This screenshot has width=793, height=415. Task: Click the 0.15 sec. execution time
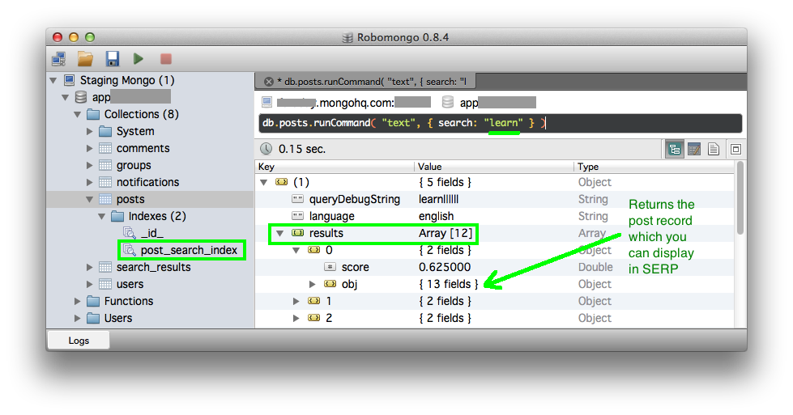coord(302,150)
